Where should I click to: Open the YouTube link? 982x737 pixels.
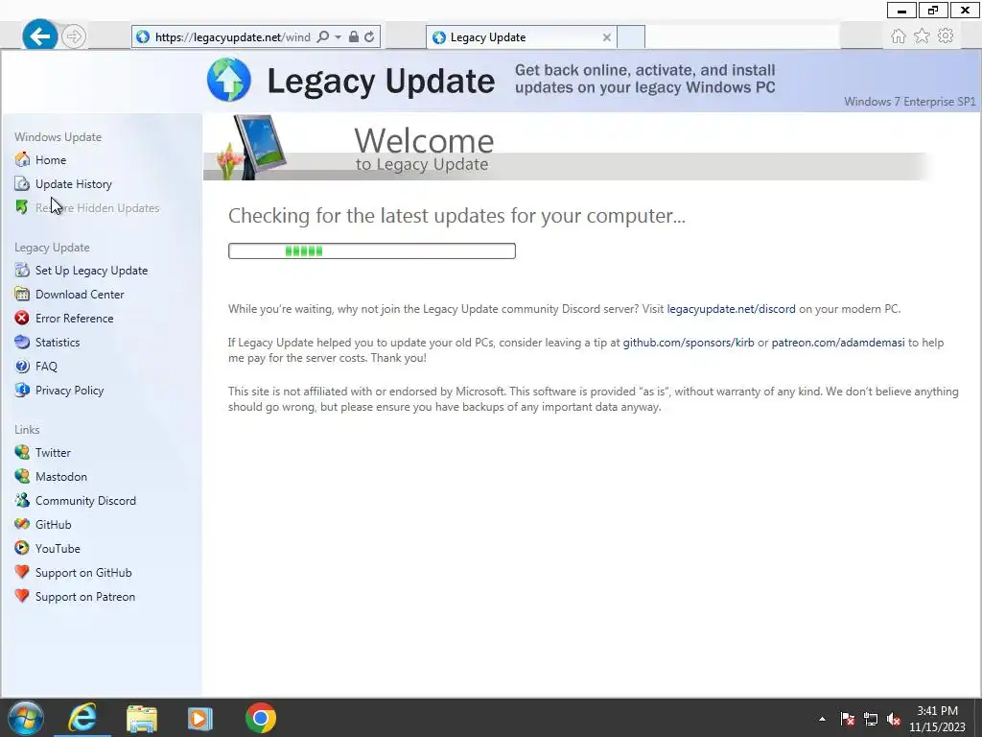tap(58, 548)
